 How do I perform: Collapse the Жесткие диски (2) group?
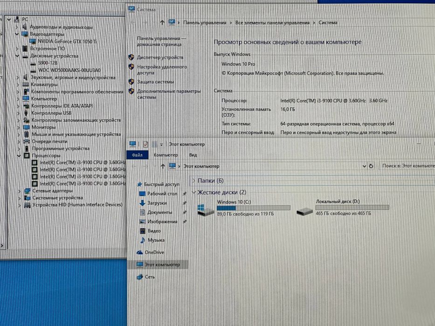pos(193,192)
